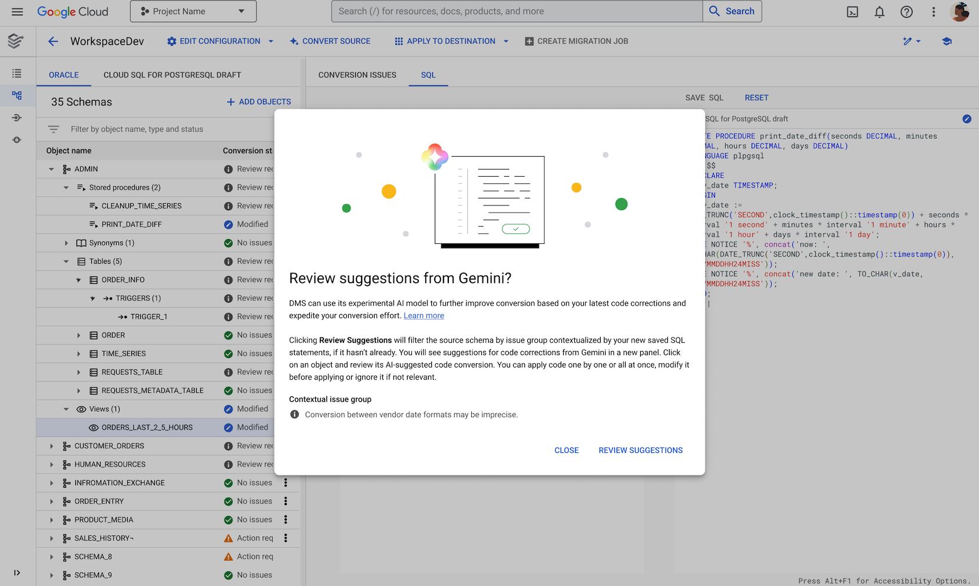Expand the Project Name dropdown
Image resolution: width=979 pixels, height=586 pixels.
(x=193, y=11)
